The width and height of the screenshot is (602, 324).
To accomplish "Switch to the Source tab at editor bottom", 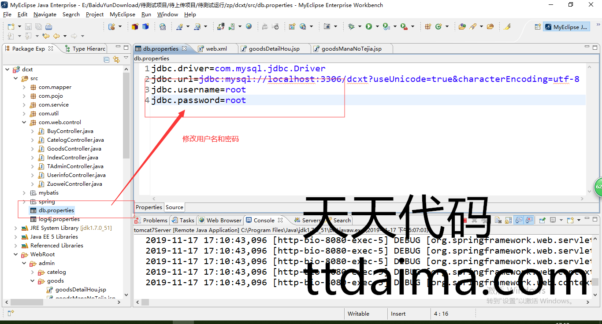I will (x=175, y=207).
